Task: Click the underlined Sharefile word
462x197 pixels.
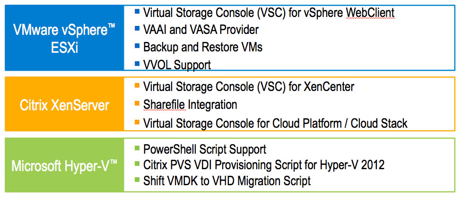Action: coord(165,105)
